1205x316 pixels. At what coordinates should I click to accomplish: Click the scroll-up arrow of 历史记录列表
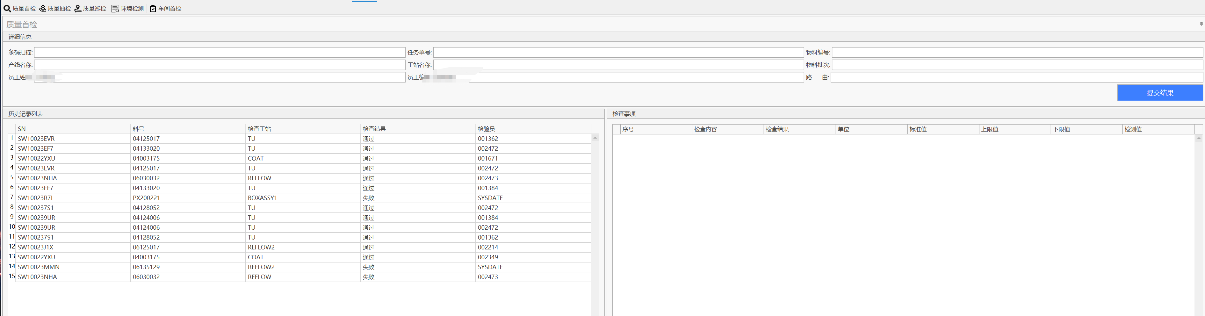pos(595,138)
